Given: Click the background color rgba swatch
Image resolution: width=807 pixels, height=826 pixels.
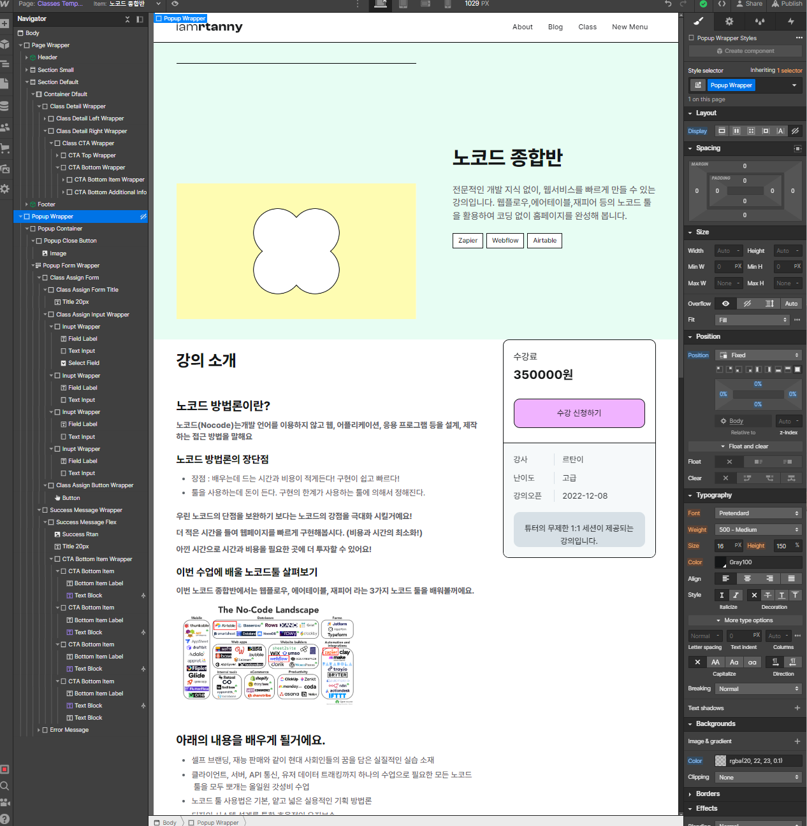Looking at the screenshot, I should pos(721,760).
